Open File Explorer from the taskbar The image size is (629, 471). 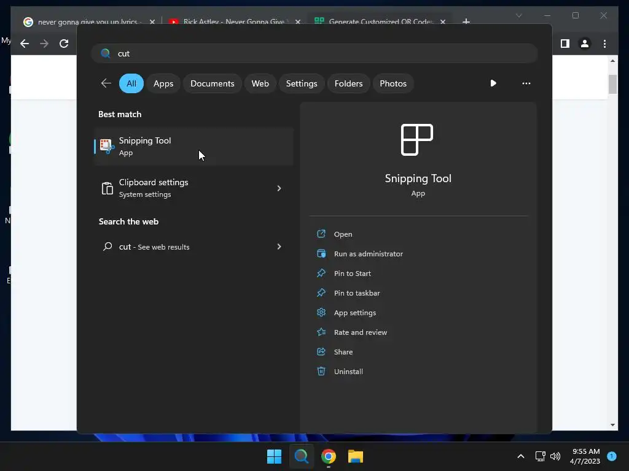click(356, 456)
